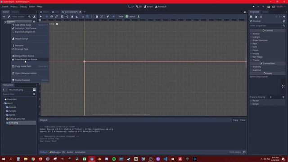Expand the Scripts folder in FileSystem

click(5, 111)
